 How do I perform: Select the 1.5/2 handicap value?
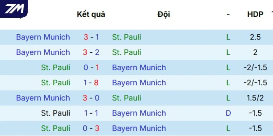pos(255,98)
